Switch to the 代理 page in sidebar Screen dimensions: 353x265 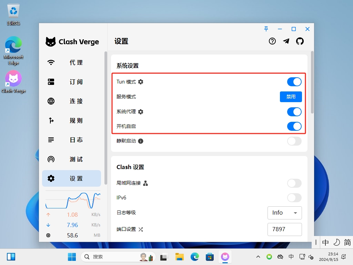pyautogui.click(x=71, y=62)
